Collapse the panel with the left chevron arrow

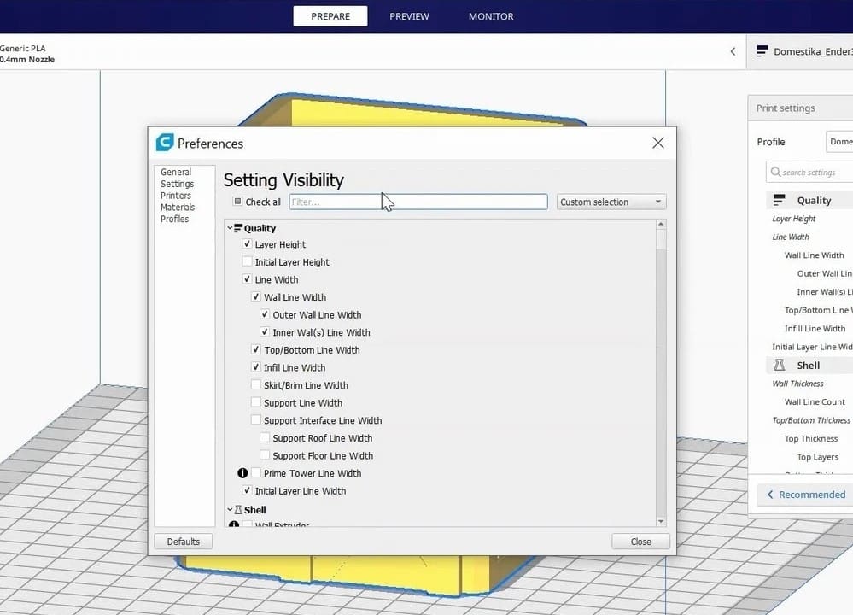(733, 51)
